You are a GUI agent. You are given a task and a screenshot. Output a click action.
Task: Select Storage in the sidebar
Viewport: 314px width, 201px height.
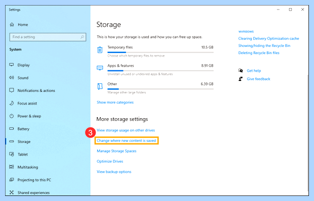pyautogui.click(x=24, y=142)
